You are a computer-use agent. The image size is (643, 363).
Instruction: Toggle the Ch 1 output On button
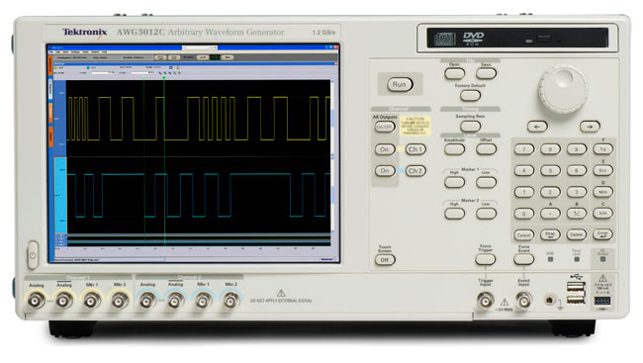coord(385,149)
